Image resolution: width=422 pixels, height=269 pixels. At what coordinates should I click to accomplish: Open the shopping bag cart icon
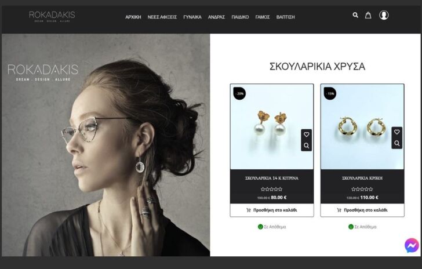368,15
